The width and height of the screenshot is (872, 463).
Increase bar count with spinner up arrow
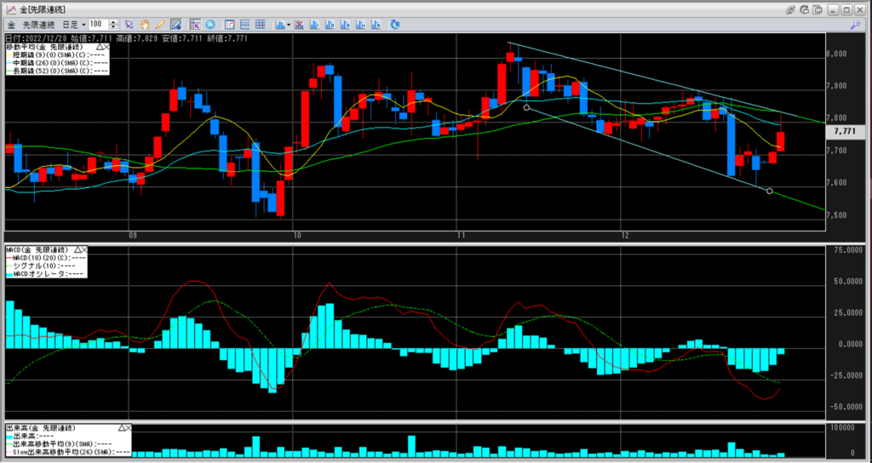coord(113,22)
